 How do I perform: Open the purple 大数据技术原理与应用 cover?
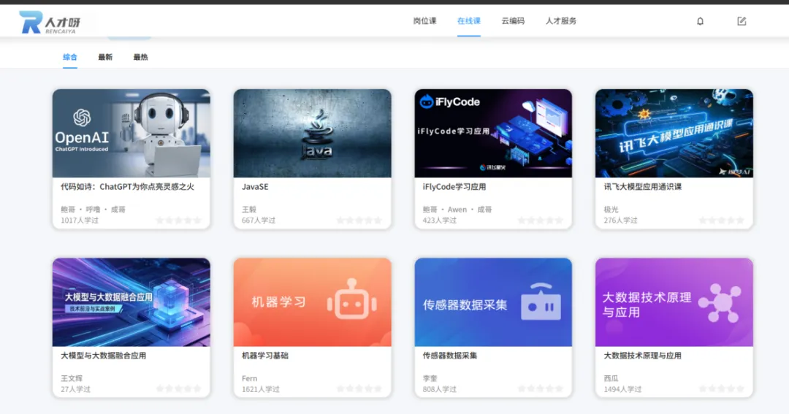(674, 302)
